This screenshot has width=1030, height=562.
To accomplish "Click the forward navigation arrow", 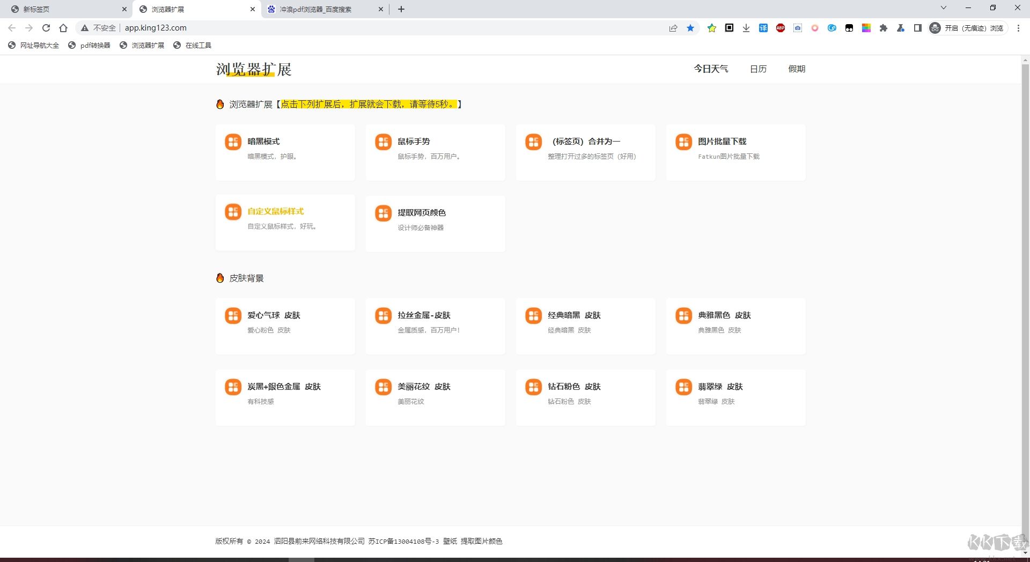I will (29, 28).
